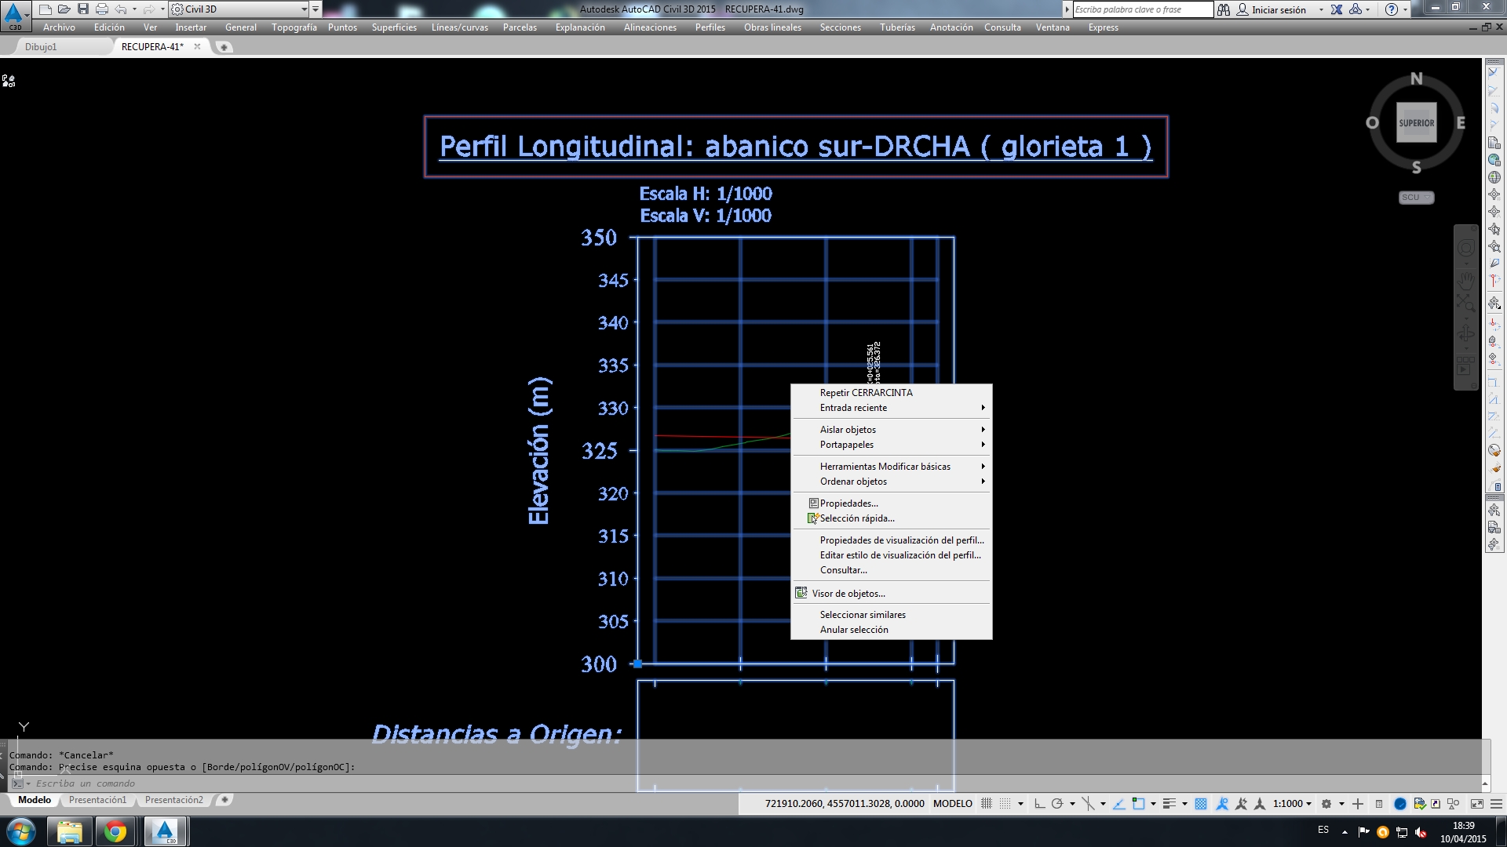Toggle annotation visibility icon in status bar

1222,804
